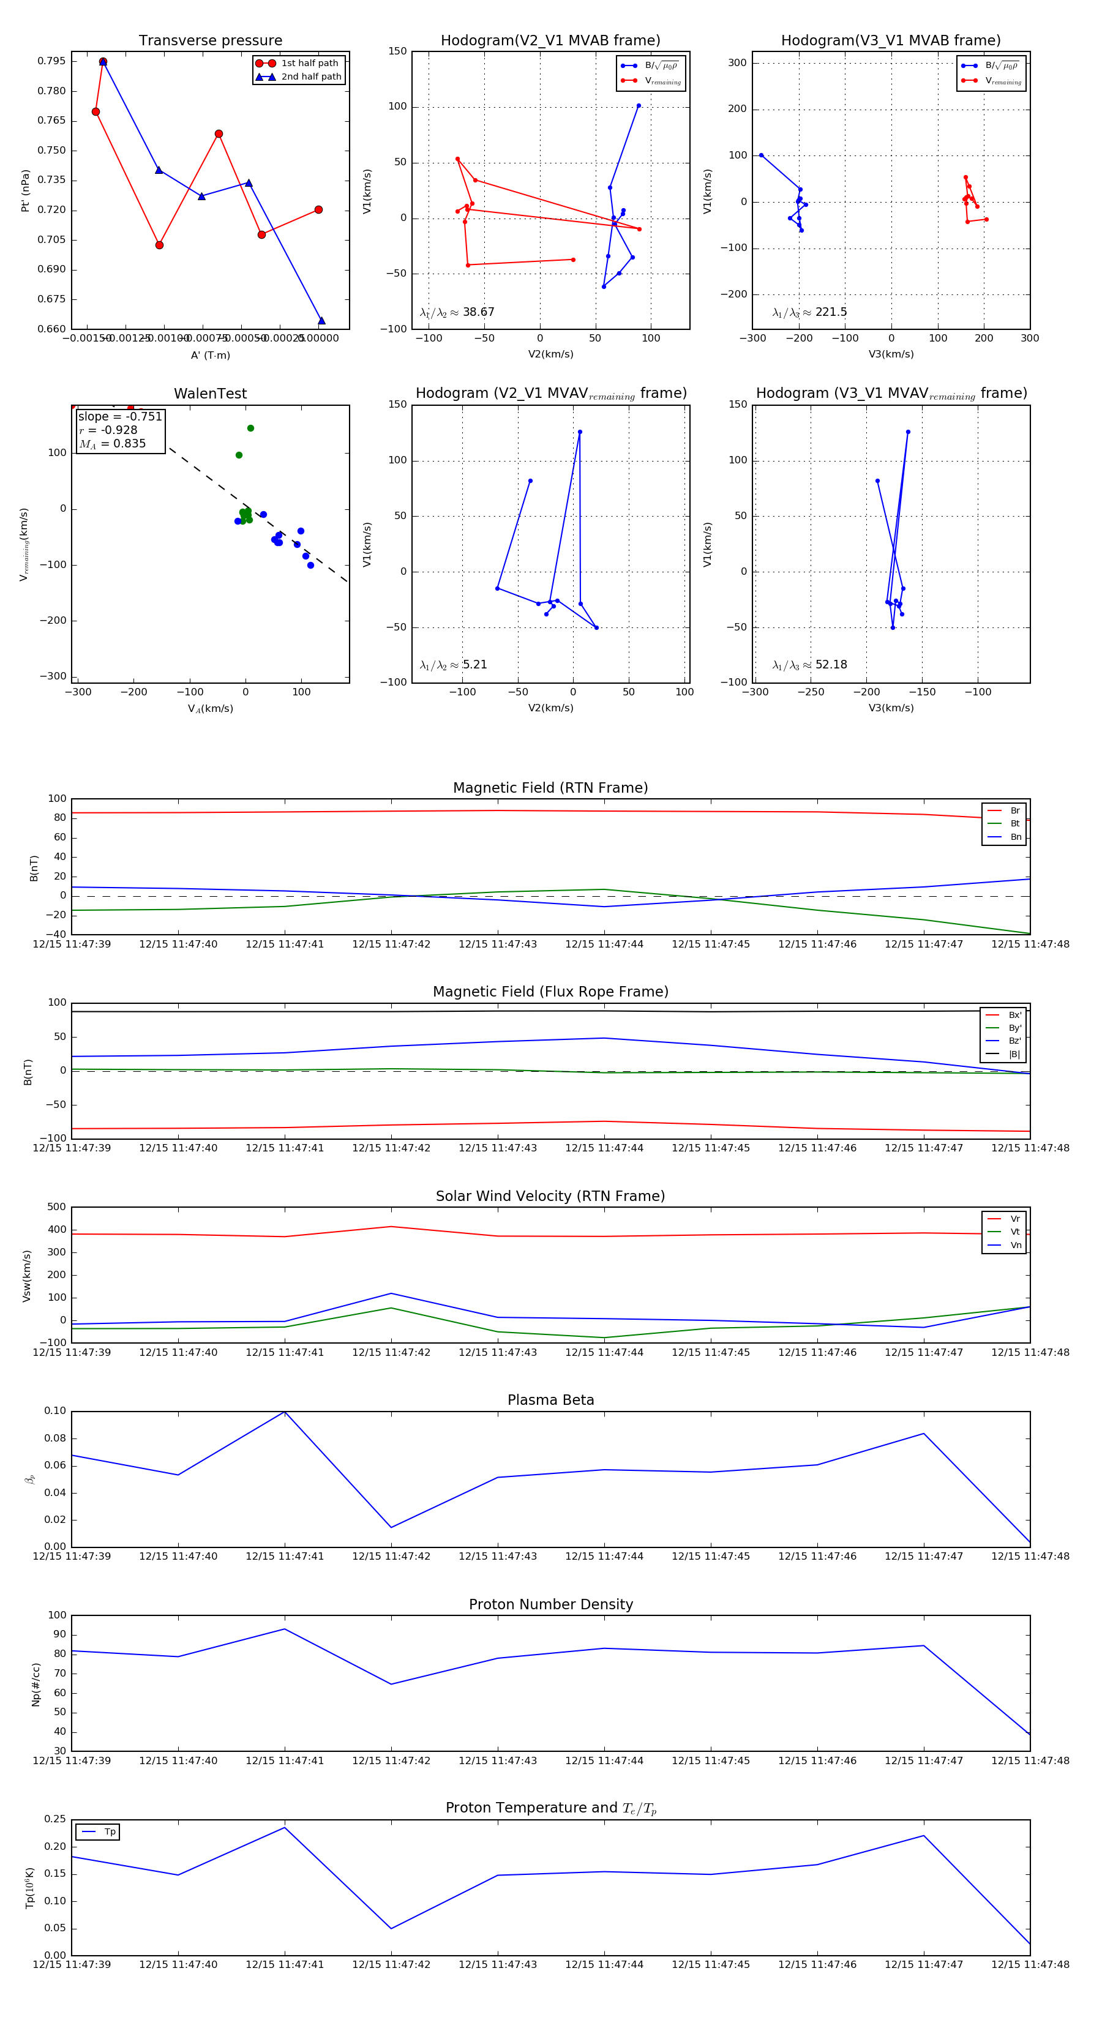Image resolution: width=1102 pixels, height=2020 pixels.
Task: Click the '|B|' legend entry
Action: [1004, 1055]
